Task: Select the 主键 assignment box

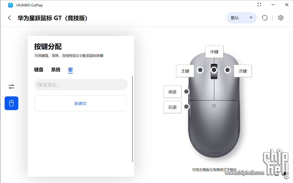Action: (185, 71)
